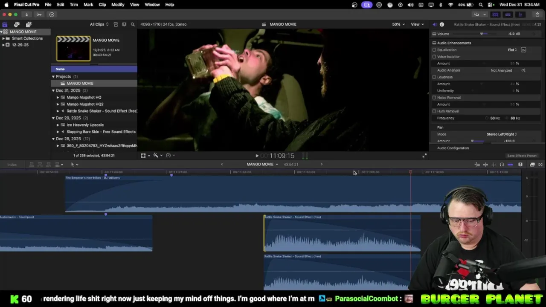
Task: Click the Audio Analysis magic wand button
Action: (x=523, y=70)
